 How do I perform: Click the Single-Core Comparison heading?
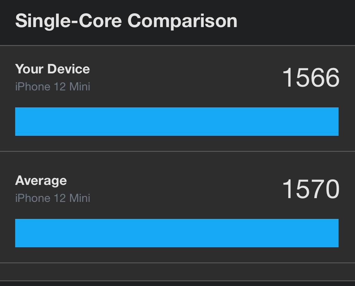click(x=126, y=21)
